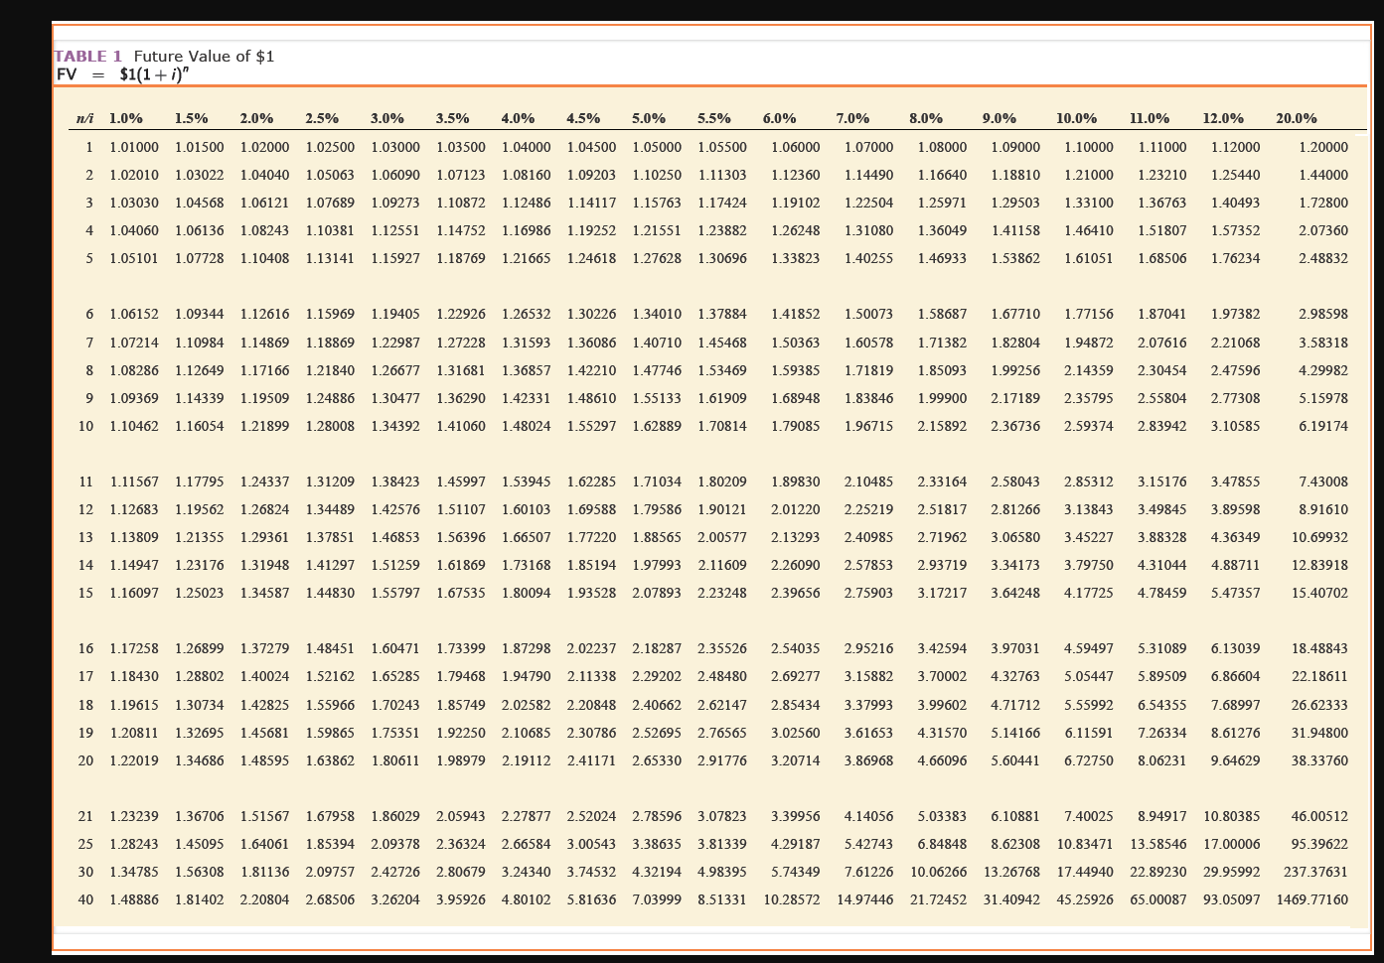Click the cell value 93.05097
The width and height of the screenshot is (1384, 963).
pyautogui.click(x=1232, y=899)
